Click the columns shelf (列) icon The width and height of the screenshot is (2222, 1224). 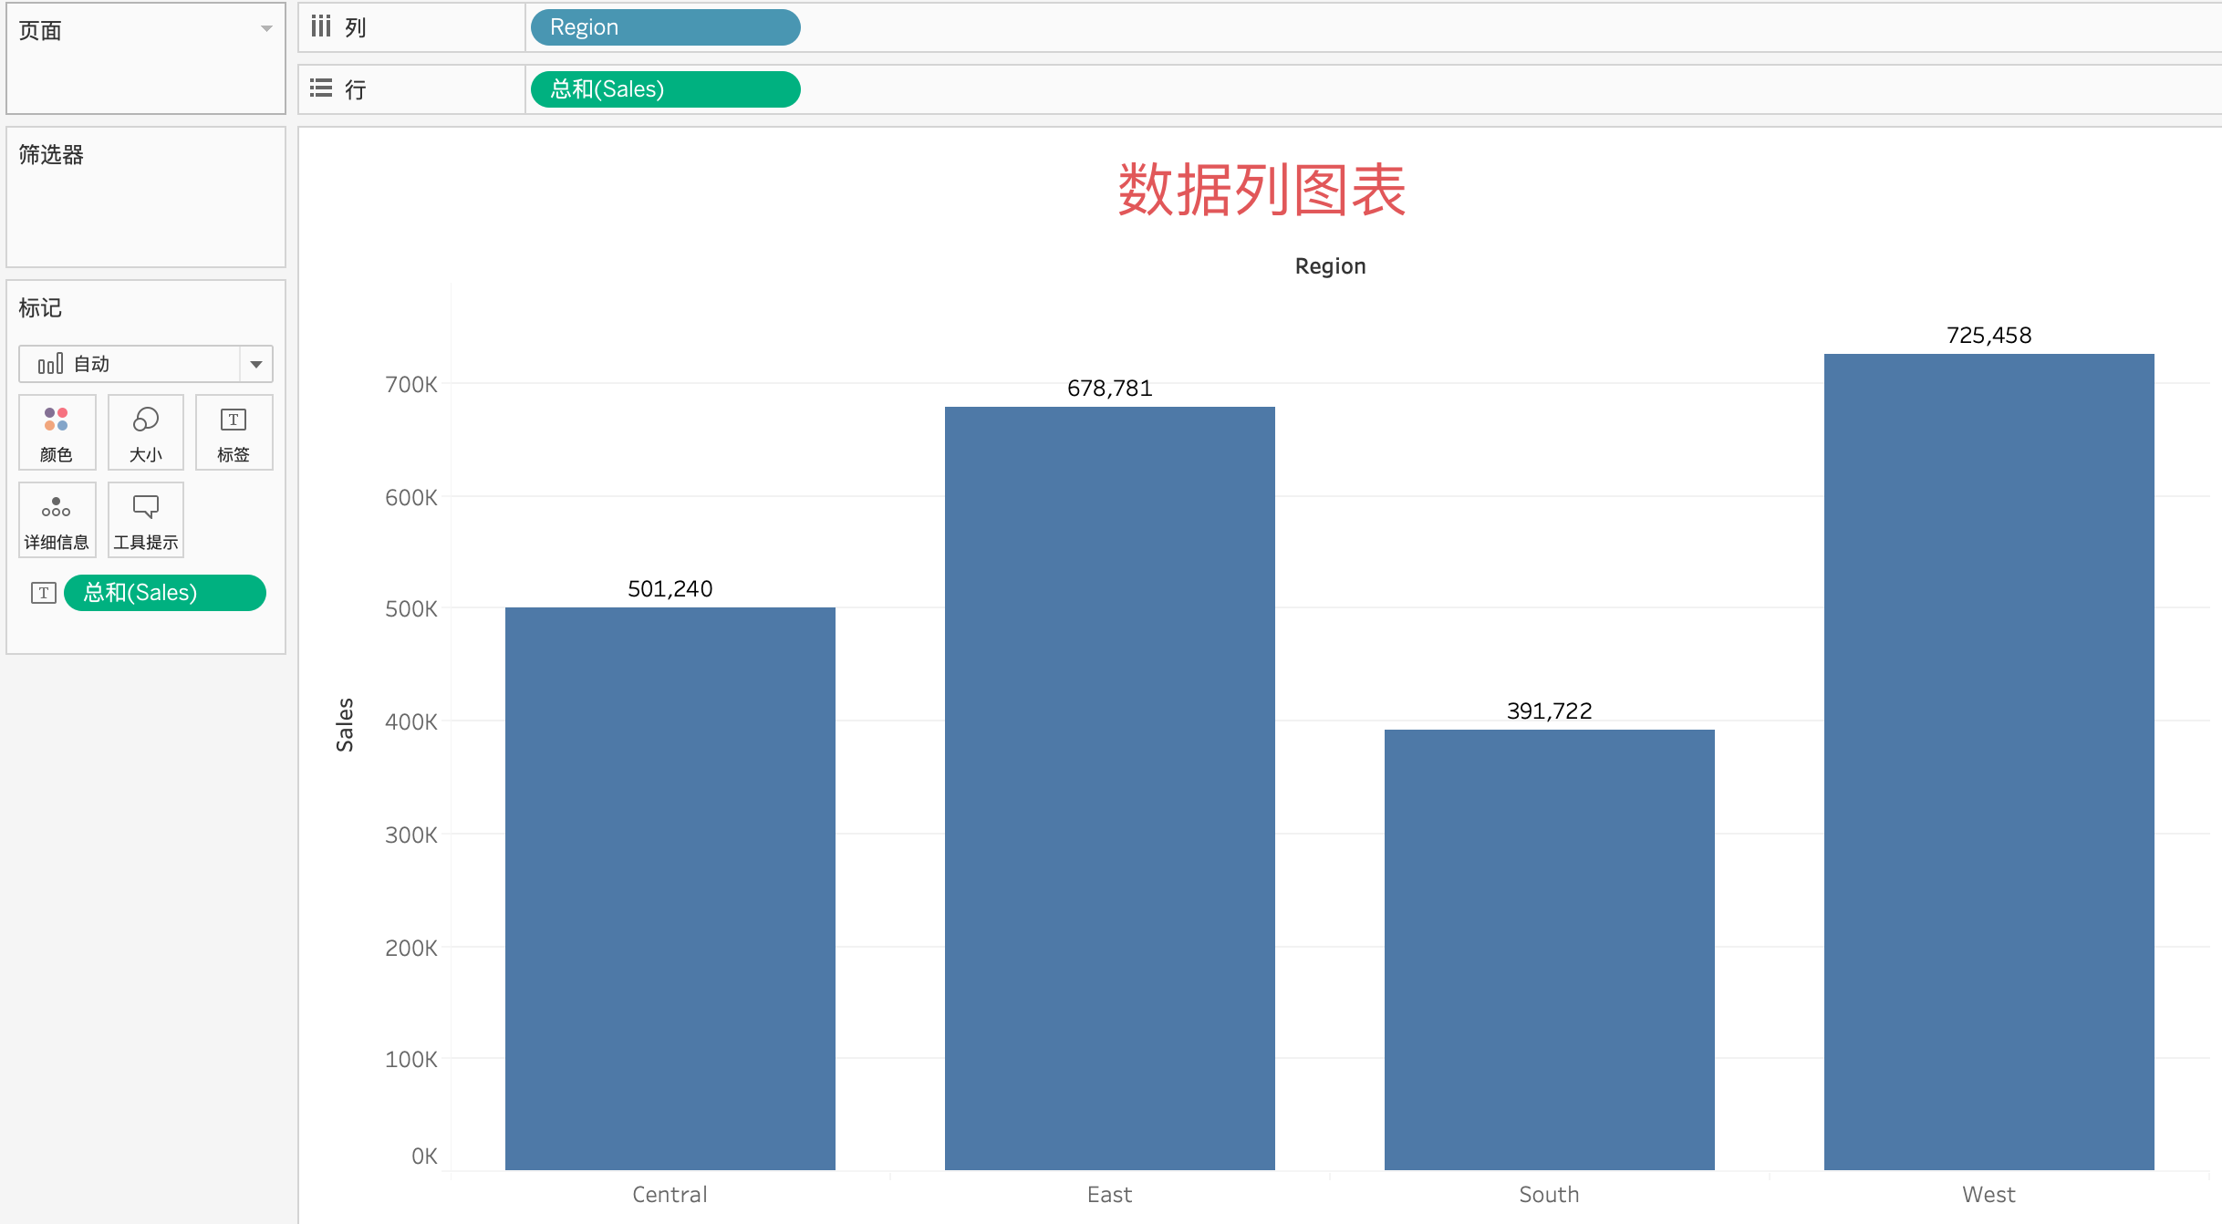[321, 26]
